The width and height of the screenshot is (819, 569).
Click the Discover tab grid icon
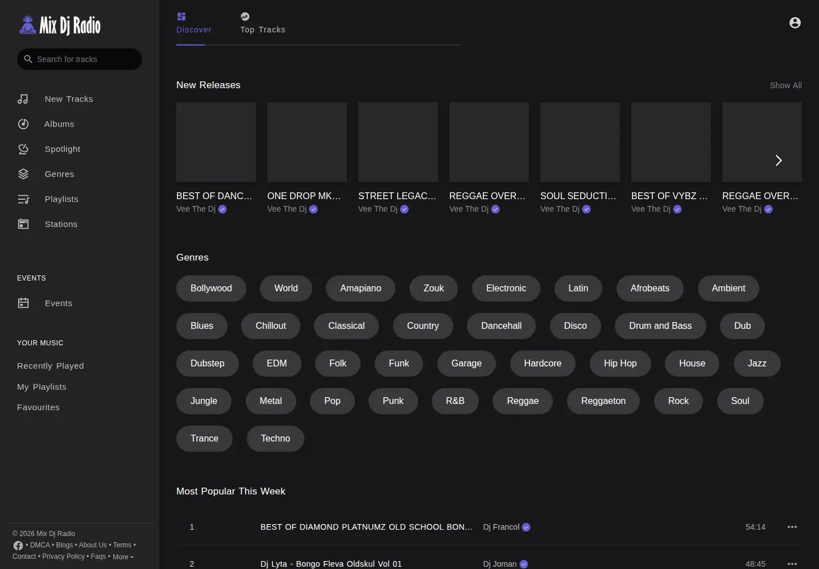click(x=181, y=17)
